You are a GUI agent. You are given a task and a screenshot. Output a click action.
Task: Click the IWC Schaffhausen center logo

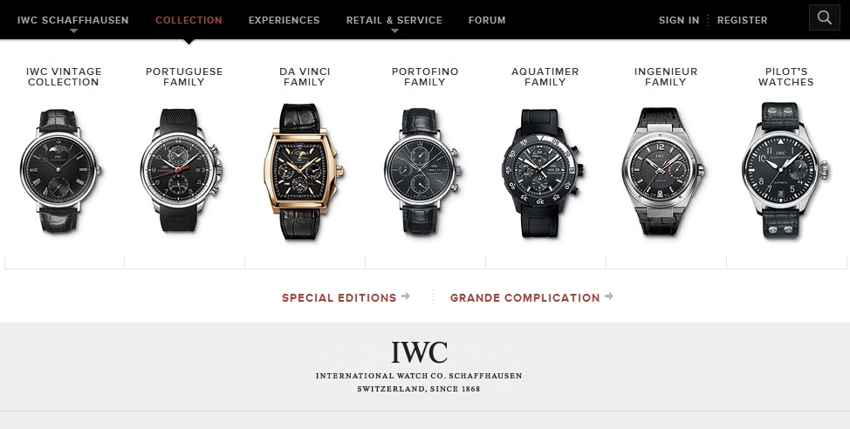coord(419,367)
